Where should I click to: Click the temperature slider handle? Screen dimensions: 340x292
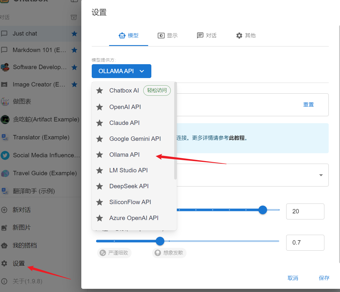point(160,241)
